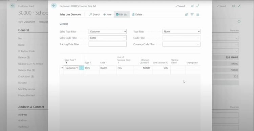This screenshot has height=131, width=254.
Task: Toggle Edit List mode
Action: (x=122, y=15)
